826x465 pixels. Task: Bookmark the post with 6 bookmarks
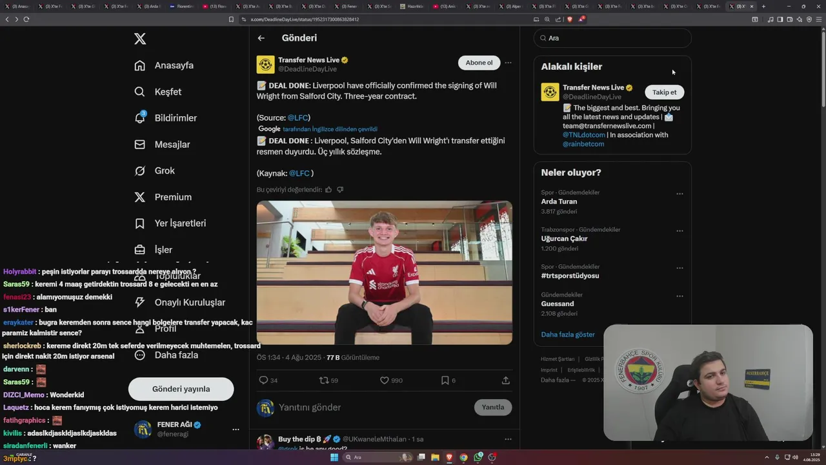click(x=445, y=380)
